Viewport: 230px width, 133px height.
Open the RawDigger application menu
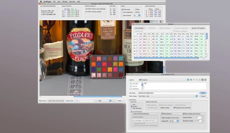[x=47, y=1]
